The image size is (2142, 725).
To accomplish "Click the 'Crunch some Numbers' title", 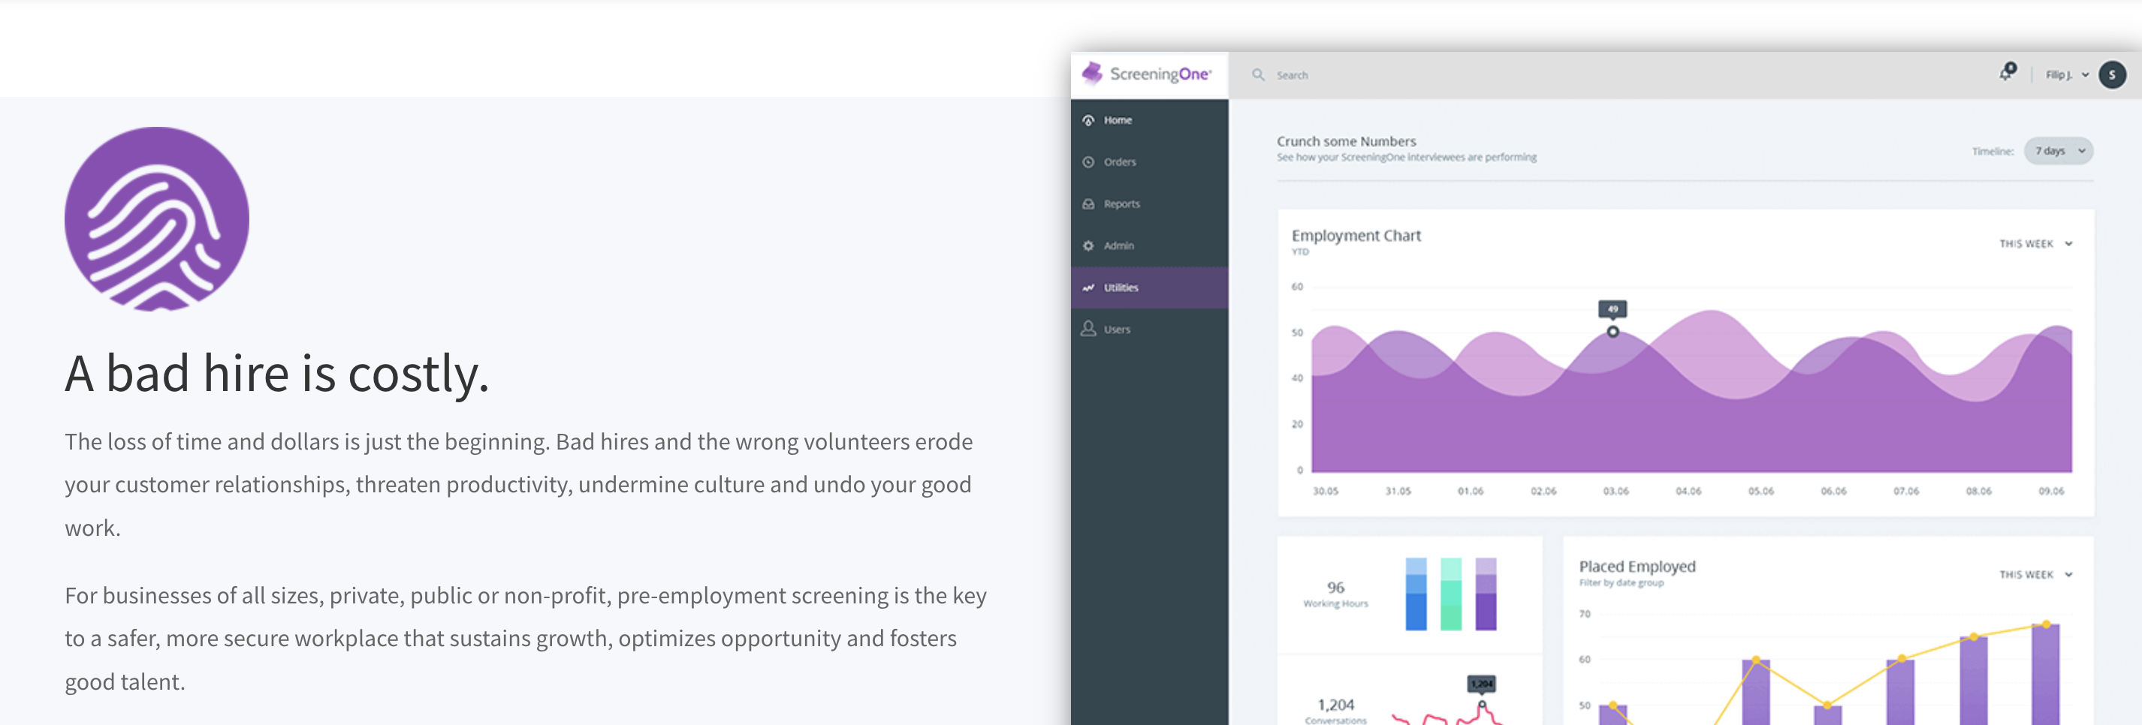I will (x=1346, y=141).
